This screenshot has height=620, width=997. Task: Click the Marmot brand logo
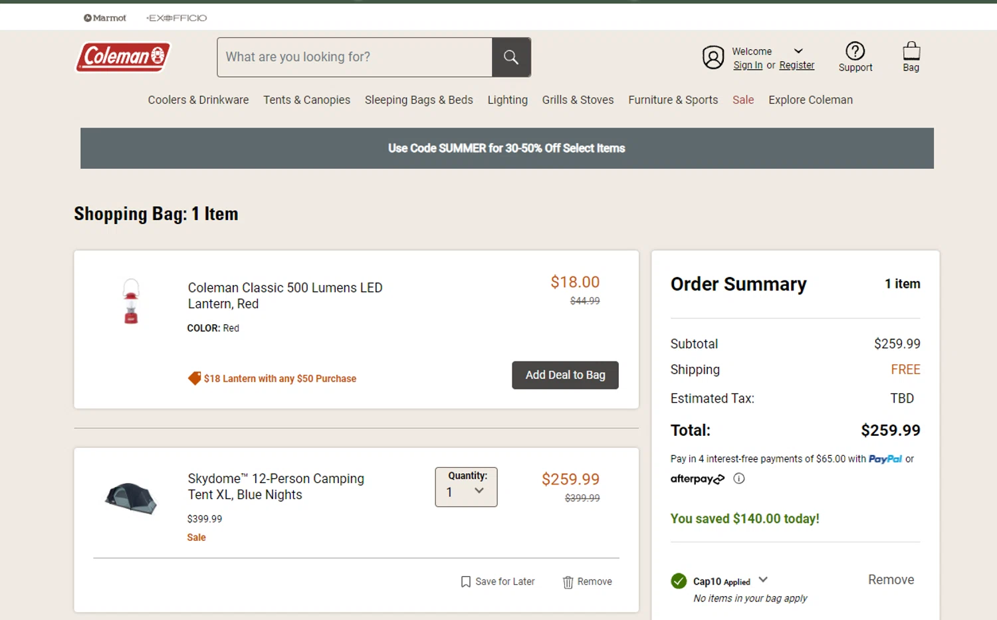tap(105, 18)
